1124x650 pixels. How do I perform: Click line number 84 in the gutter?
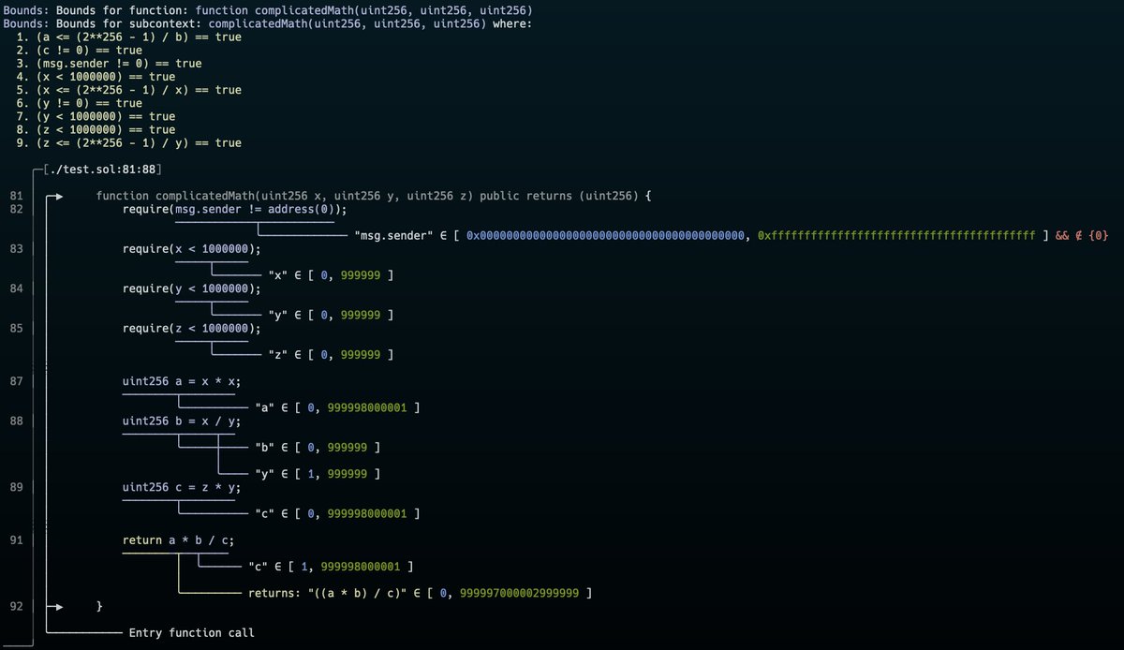(16, 288)
